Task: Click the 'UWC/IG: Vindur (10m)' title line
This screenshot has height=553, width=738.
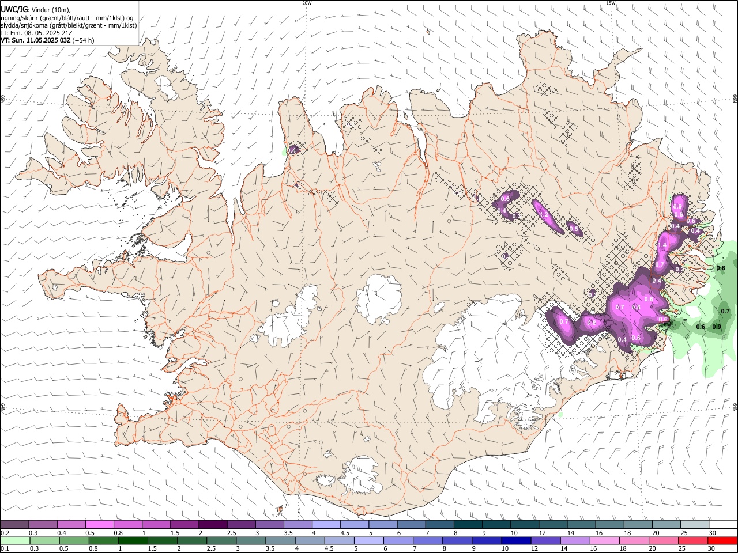Action: [x=36, y=9]
